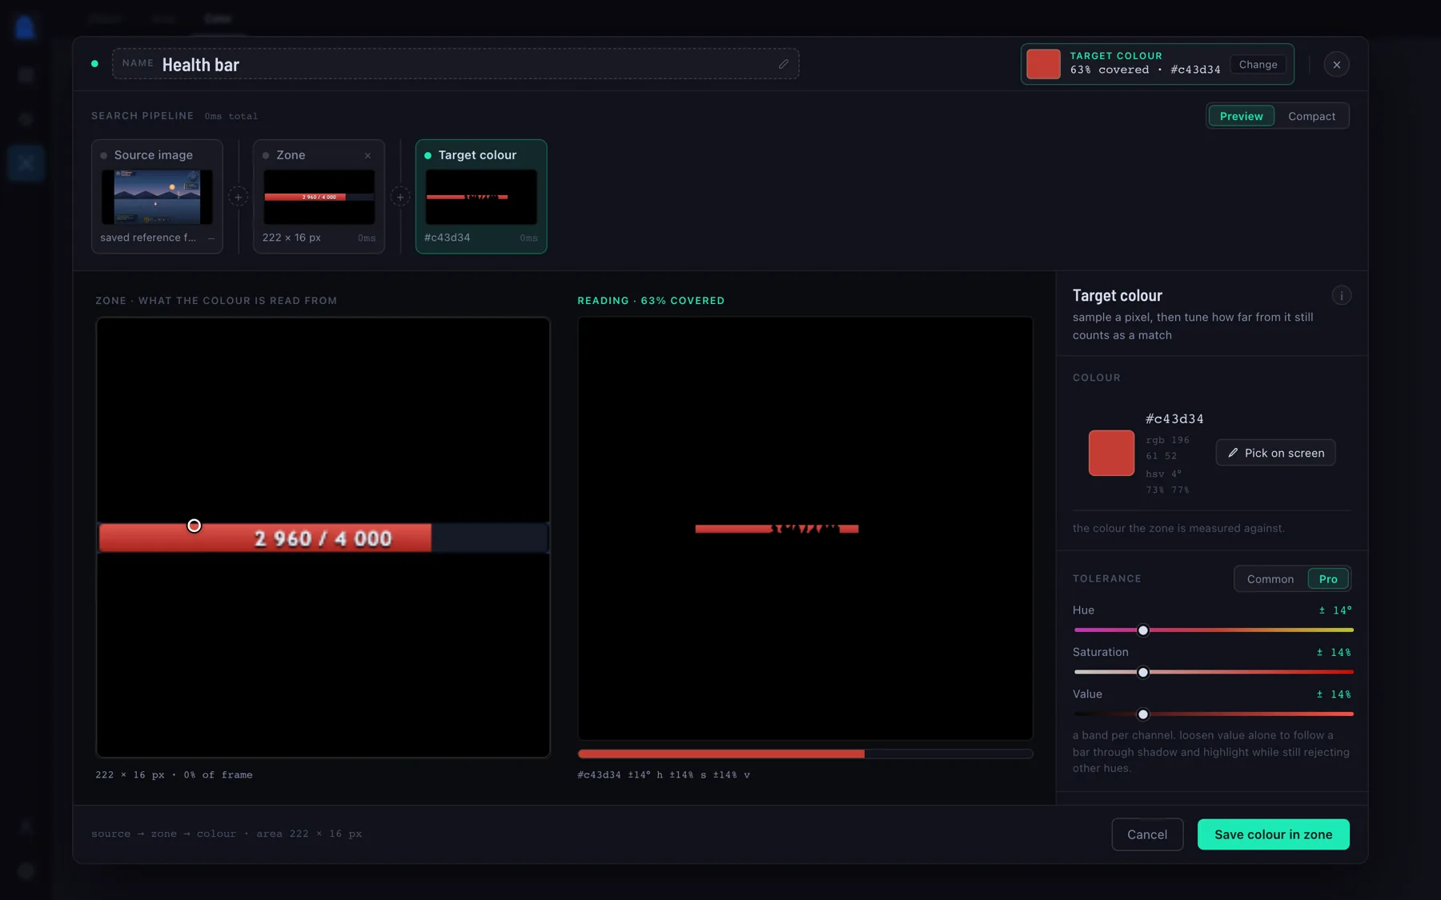Click the '± 14°' Hue tolerance value
This screenshot has width=1441, height=900.
pyautogui.click(x=1335, y=610)
